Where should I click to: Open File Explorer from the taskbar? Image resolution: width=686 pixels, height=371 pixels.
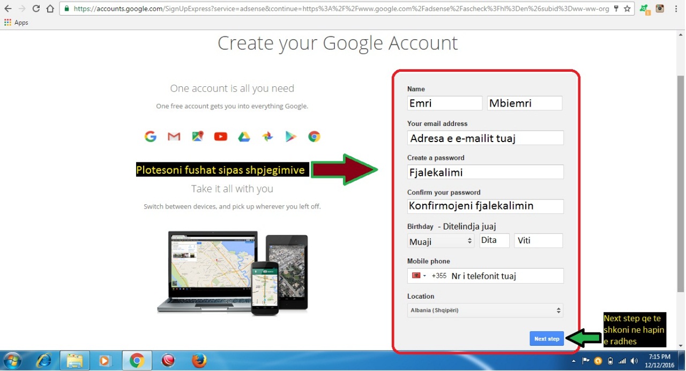point(74,361)
